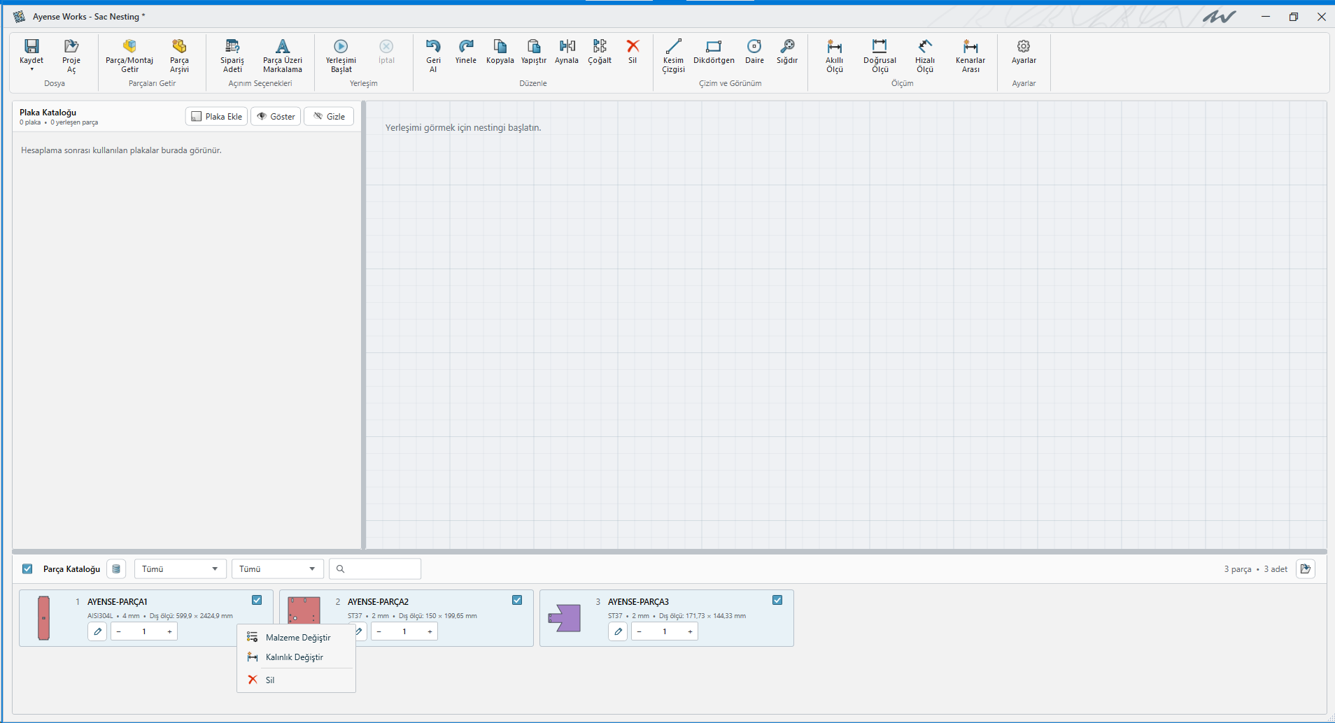Import parts with Parça/Montaj Getir
This screenshot has width=1335, height=723.
[129, 55]
